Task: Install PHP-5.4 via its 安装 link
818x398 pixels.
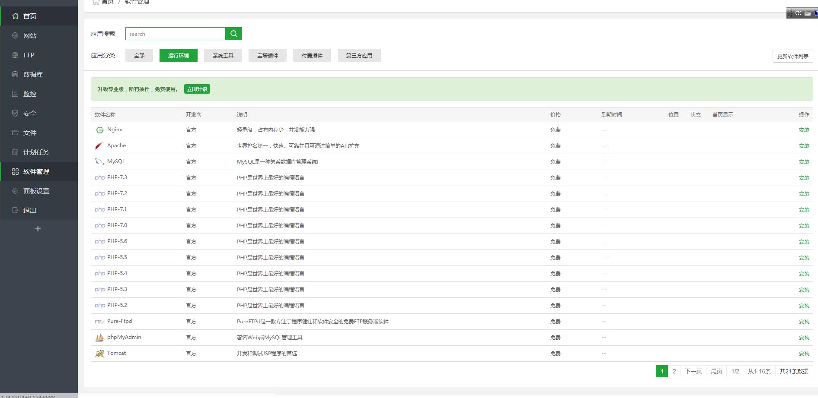Action: [x=804, y=274]
